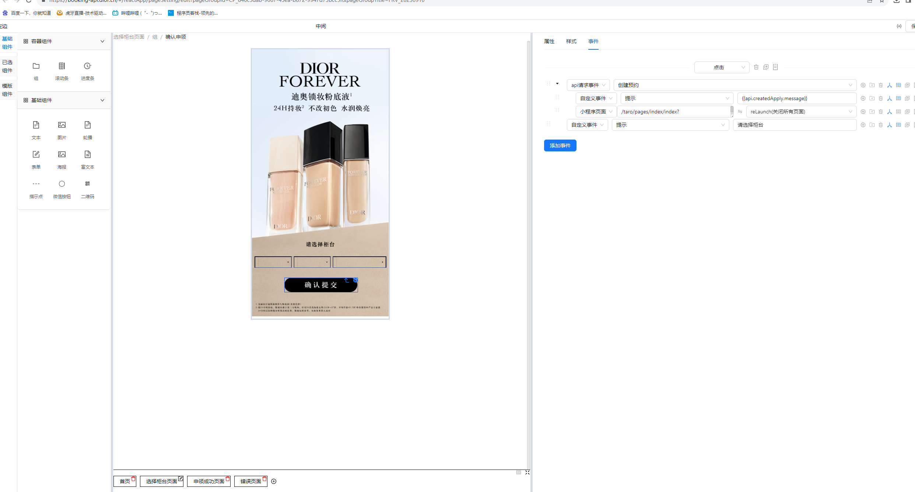Image resolution: width=915 pixels, height=492 pixels.
Task: Open the 模版组件 left sidebar tab
Action: [x=7, y=90]
